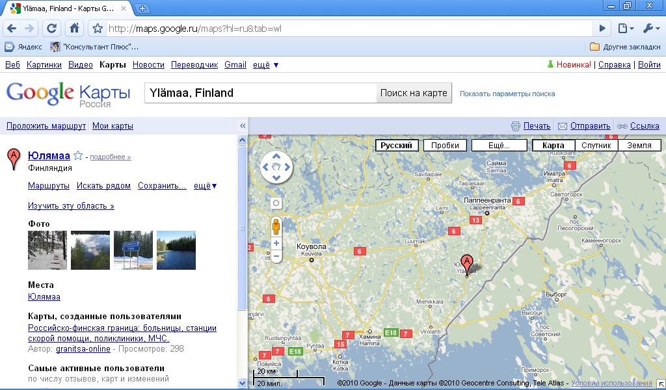Click the map pan control compass
The width and height of the screenshot is (666, 390).
click(276, 167)
